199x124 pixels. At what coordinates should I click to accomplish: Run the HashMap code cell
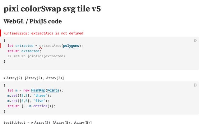[x=195, y=85]
